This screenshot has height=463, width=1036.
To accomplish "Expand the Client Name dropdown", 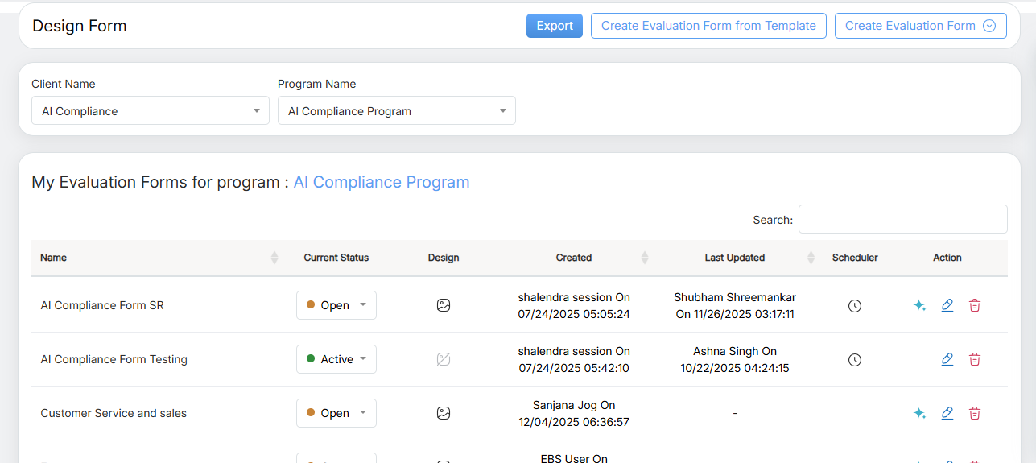I will click(151, 111).
